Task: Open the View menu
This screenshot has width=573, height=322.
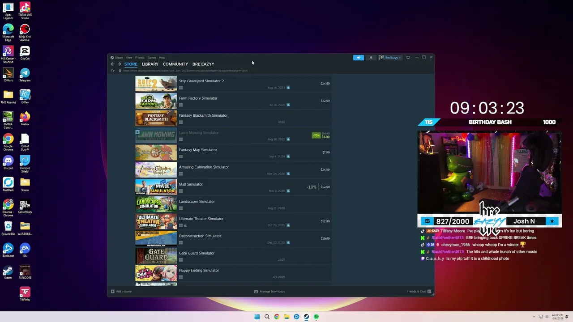Action: click(x=129, y=58)
